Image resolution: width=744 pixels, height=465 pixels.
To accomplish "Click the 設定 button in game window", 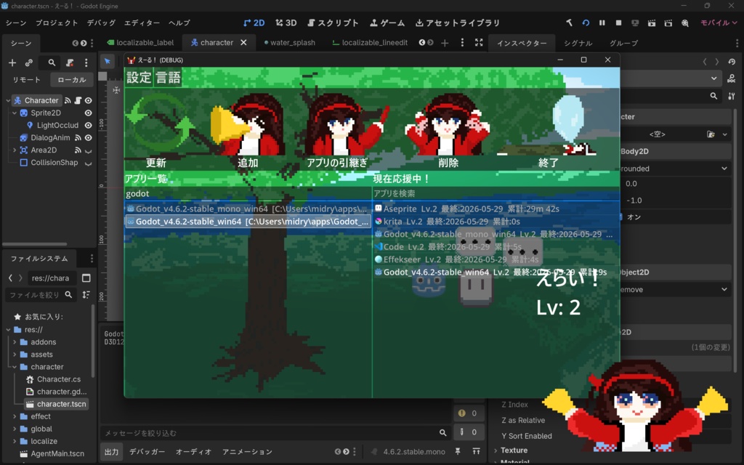I will tap(139, 77).
